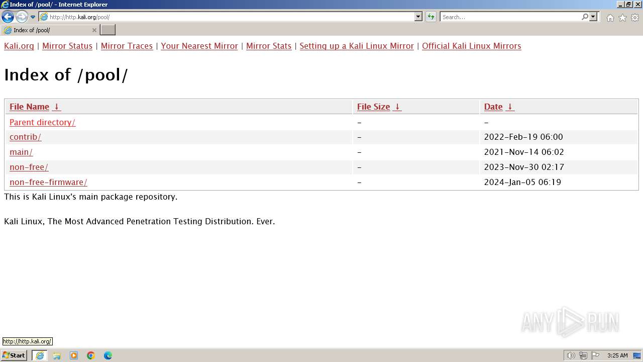Open Favorites star icon
Viewport: 643px width, 362px height.
[x=622, y=18]
